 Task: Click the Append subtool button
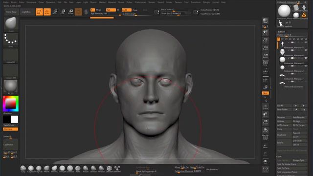coord(300,133)
